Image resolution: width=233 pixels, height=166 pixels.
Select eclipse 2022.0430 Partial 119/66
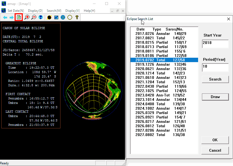pyautogui.click(x=164, y=86)
